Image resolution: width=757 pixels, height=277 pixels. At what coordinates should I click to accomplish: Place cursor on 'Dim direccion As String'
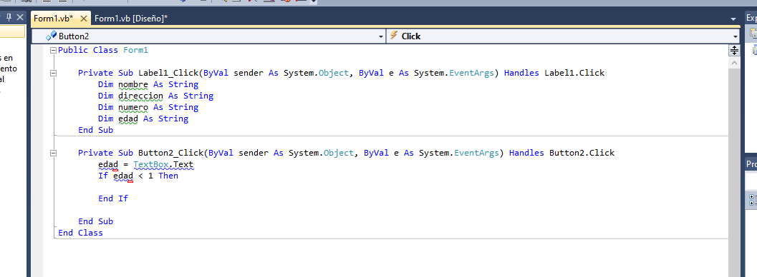tap(155, 96)
